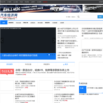Click thumbnail beside 车企纷纷下调销量目标 article

click(x=46, y=86)
